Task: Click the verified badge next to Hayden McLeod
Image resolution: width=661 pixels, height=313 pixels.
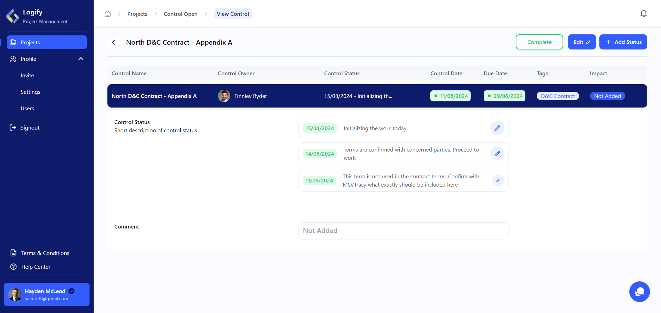Action: point(72,291)
